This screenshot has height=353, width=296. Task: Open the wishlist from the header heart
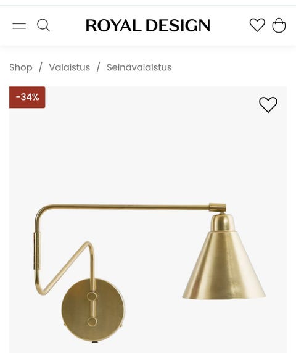[x=257, y=25]
